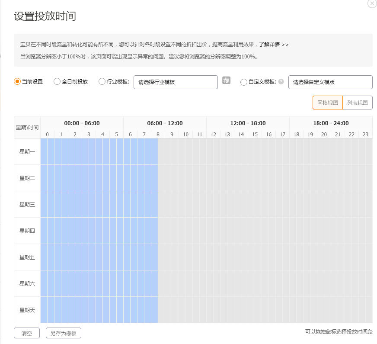Switch to 网格视图 tab
The width and height of the screenshot is (377, 344).
click(327, 103)
